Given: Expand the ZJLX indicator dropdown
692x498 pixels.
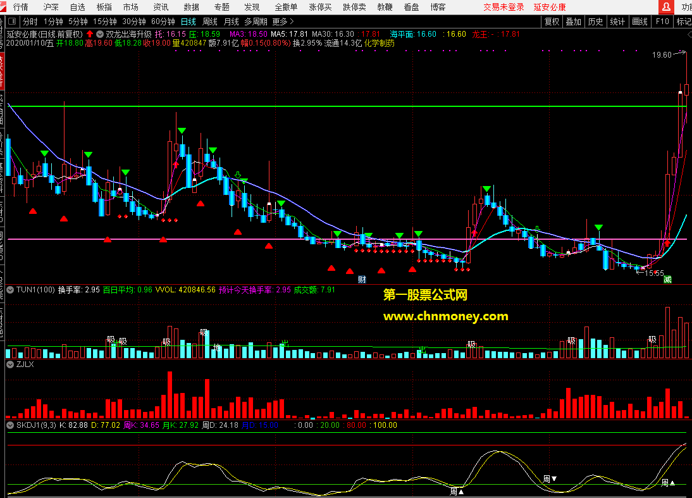Looking at the screenshot, I should (x=10, y=364).
